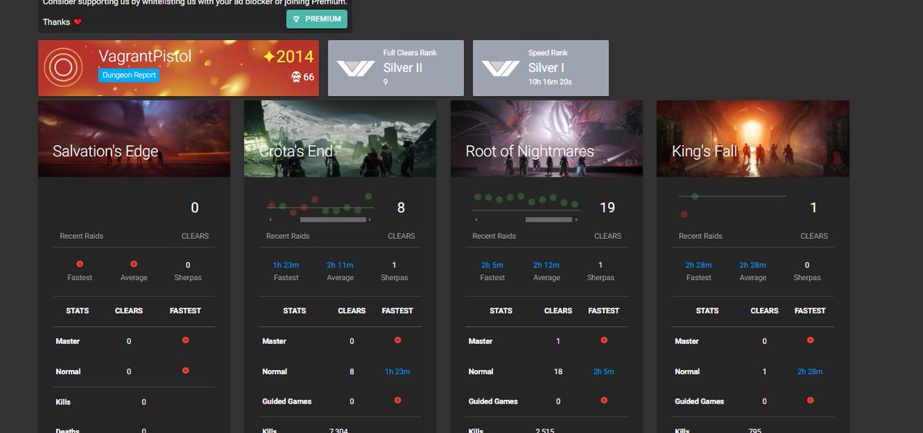Click red X in Root of Nightmares Master row
The height and width of the screenshot is (433, 923).
(x=604, y=340)
